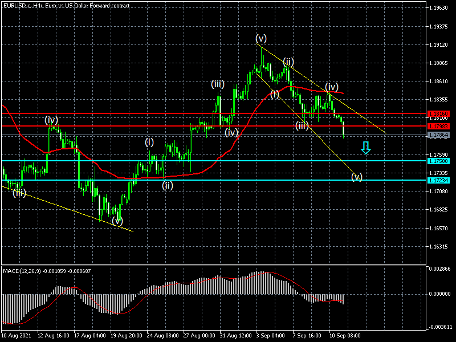Click the 19 Aug 20:00 date label

[x=127, y=336]
